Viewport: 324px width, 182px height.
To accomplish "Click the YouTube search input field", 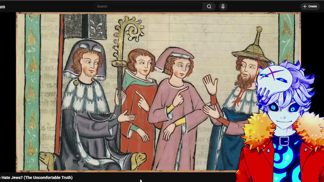I will point(148,6).
